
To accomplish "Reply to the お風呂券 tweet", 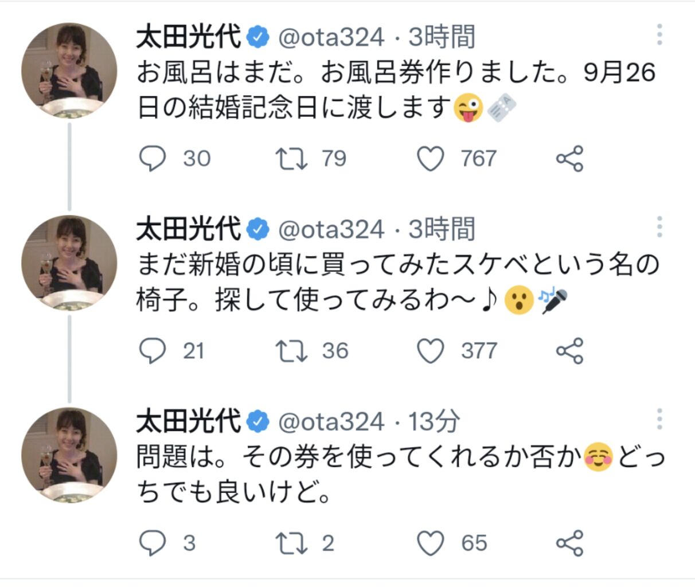I will coord(152,159).
